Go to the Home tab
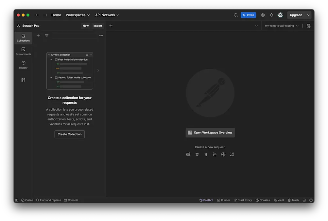This screenshot has height=221, width=328. coord(56,15)
